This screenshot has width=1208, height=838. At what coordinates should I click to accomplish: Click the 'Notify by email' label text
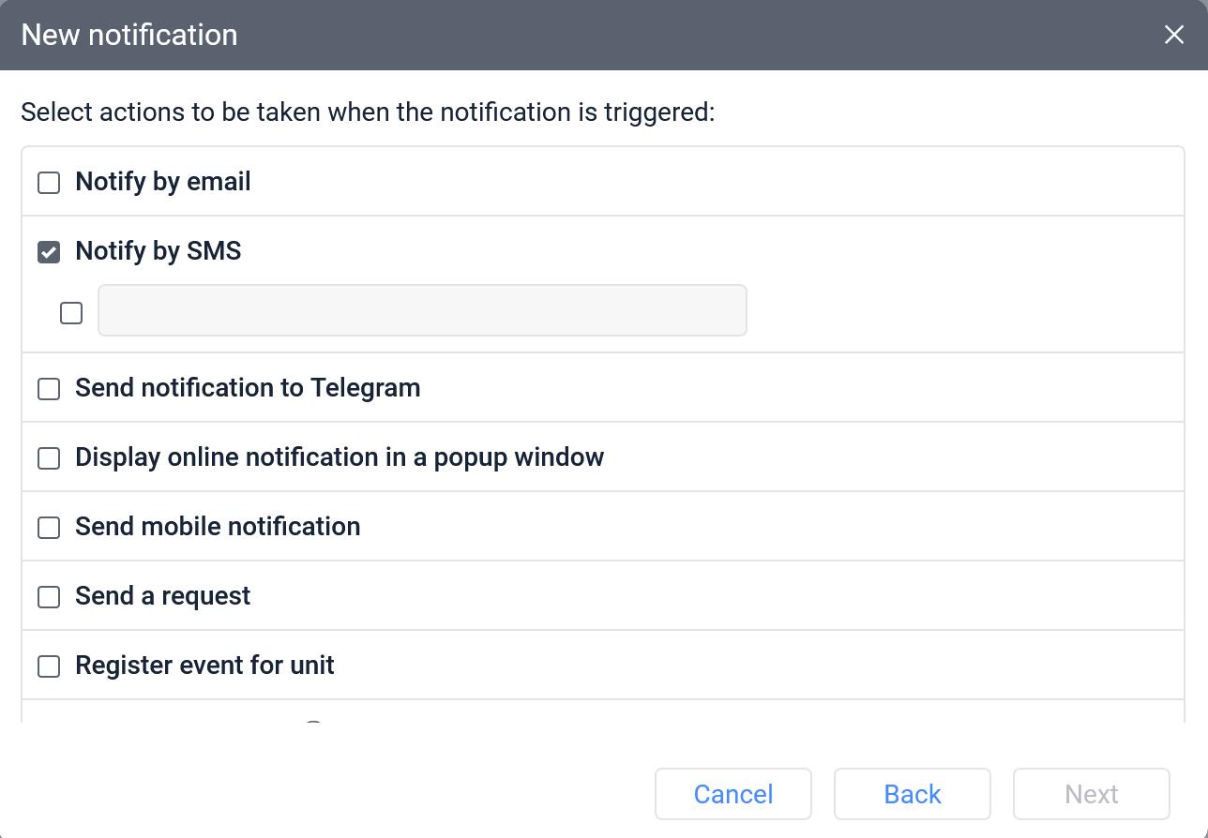pos(163,181)
